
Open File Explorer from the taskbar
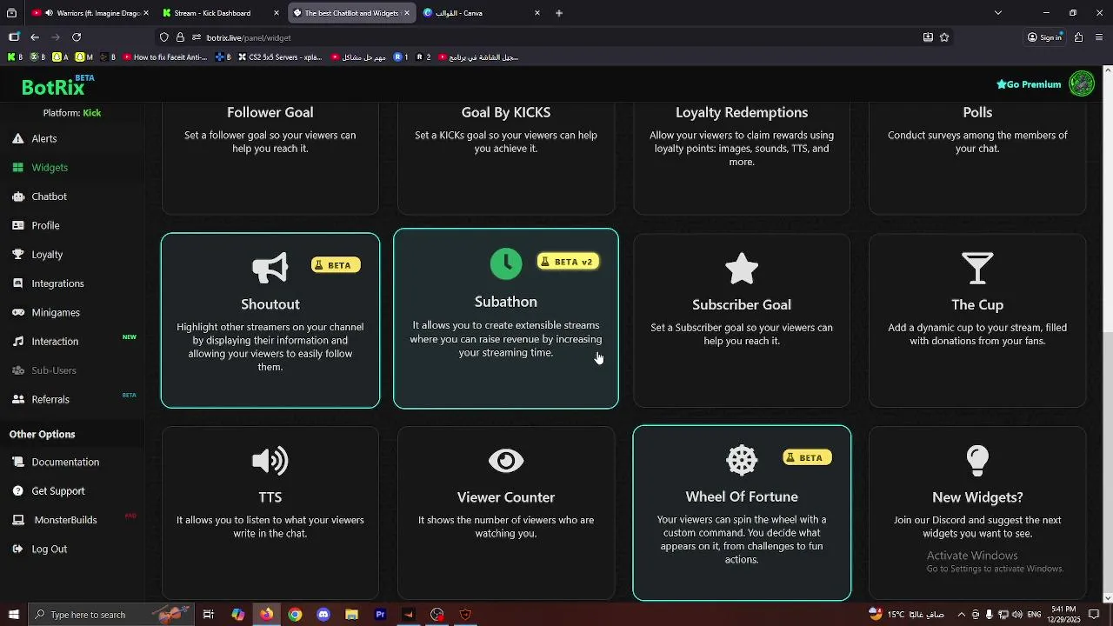(x=351, y=615)
